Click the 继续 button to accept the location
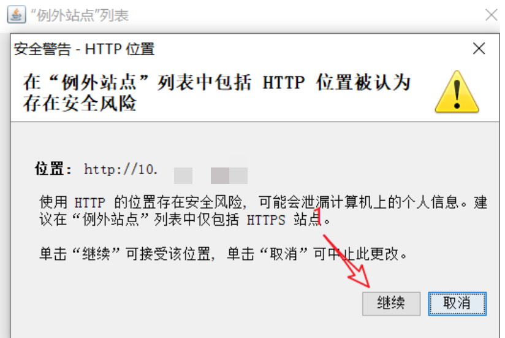The image size is (505, 338). [391, 304]
